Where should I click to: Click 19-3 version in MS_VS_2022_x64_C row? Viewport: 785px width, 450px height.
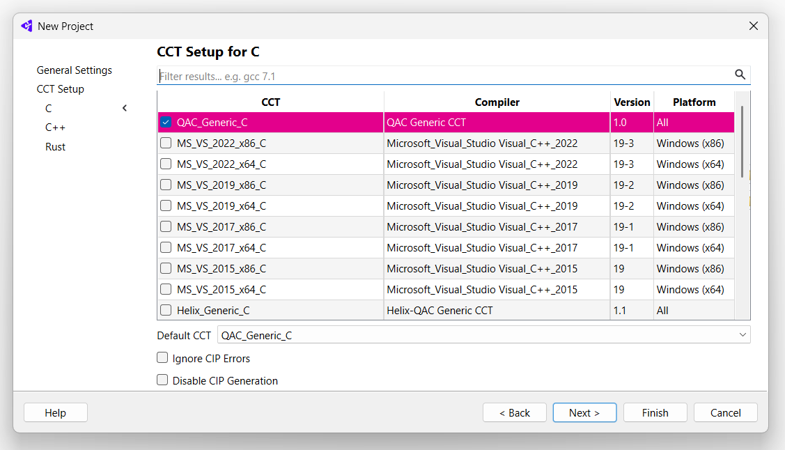click(632, 164)
